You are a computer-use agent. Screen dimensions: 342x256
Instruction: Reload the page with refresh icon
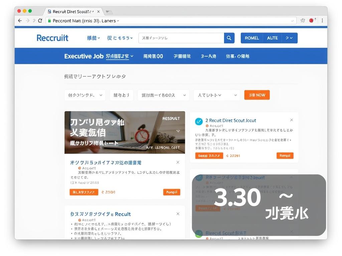click(x=40, y=21)
